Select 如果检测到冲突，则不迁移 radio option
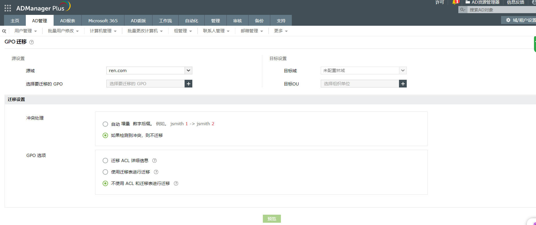536x225 pixels. (x=105, y=136)
